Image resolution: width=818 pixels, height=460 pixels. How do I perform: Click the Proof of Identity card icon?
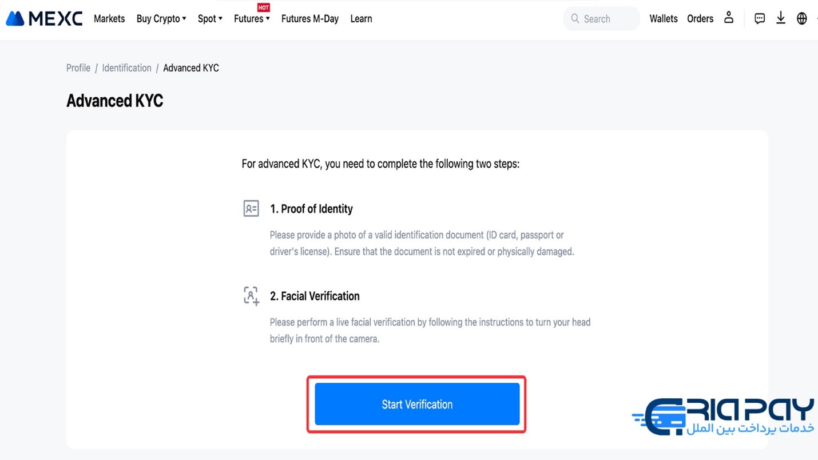coord(251,208)
